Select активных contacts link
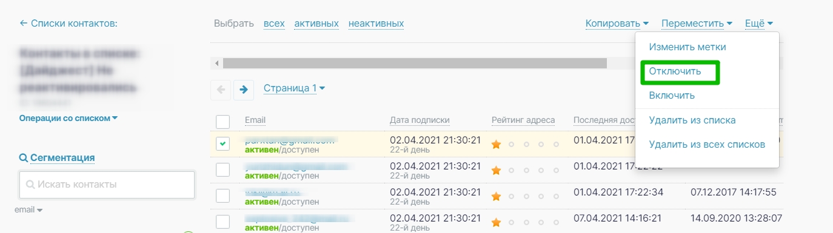This screenshot has height=233, width=833. [316, 24]
